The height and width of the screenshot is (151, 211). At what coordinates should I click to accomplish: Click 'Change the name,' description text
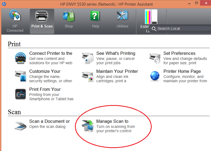click(45, 77)
